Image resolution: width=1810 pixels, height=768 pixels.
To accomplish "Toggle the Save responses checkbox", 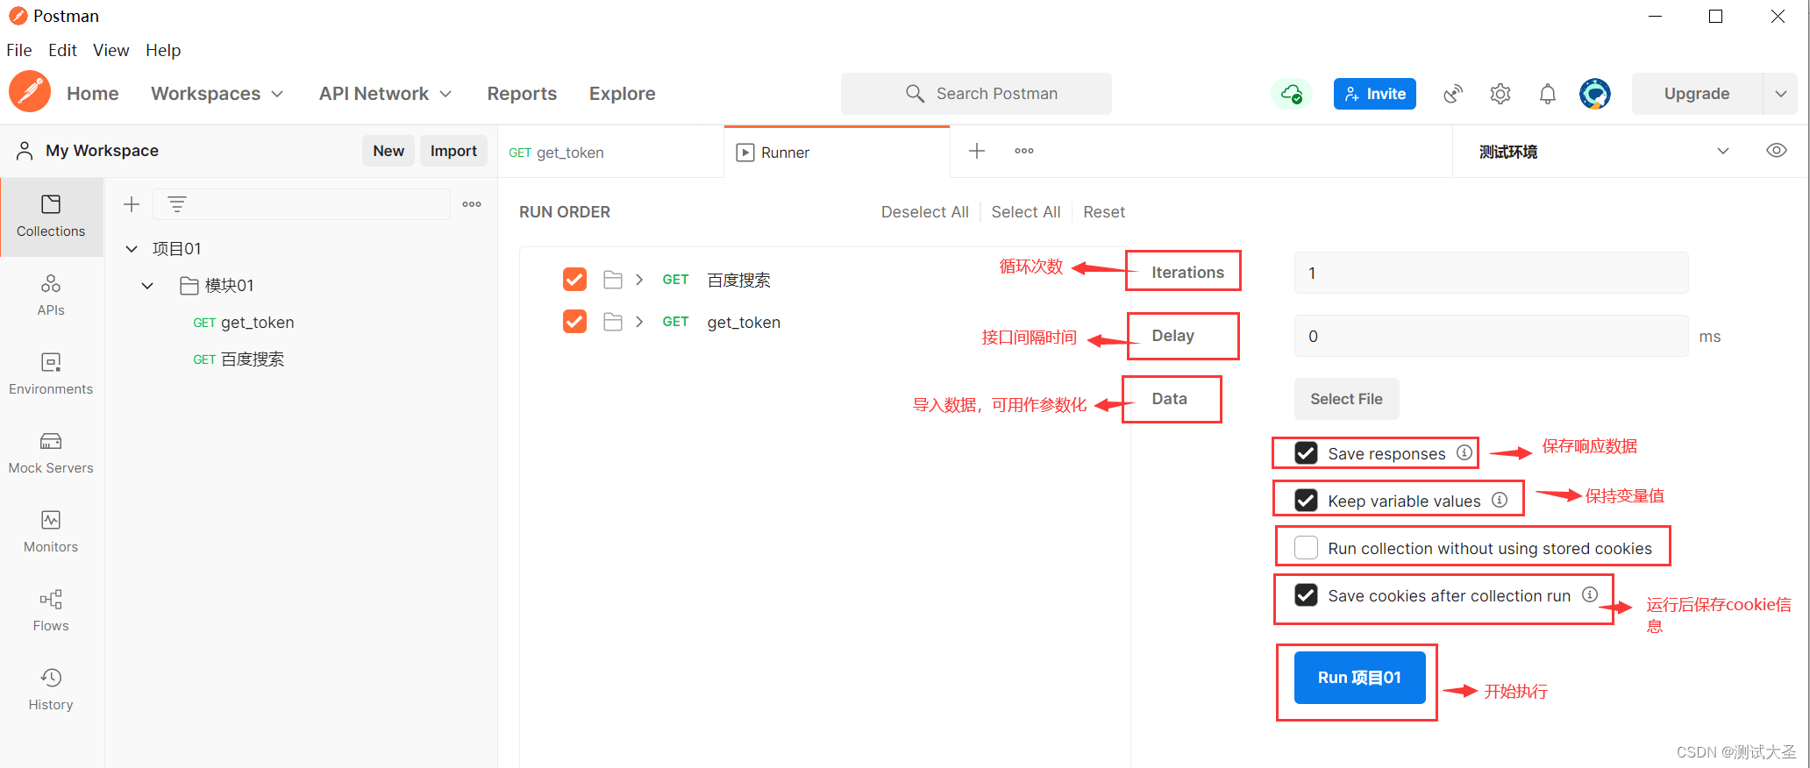I will pyautogui.click(x=1306, y=453).
